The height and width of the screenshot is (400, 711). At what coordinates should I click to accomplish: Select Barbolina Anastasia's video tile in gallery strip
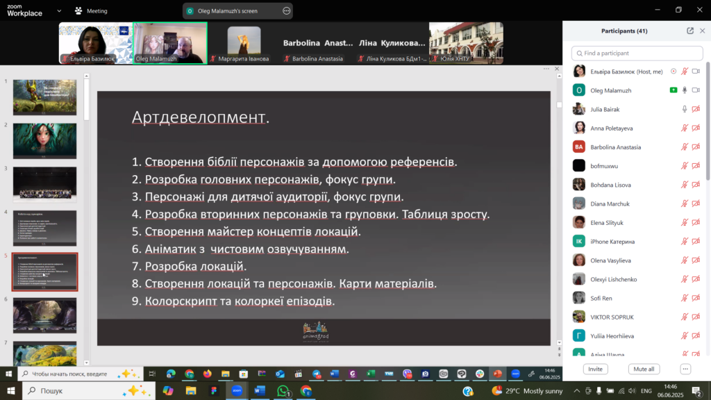[318, 43]
